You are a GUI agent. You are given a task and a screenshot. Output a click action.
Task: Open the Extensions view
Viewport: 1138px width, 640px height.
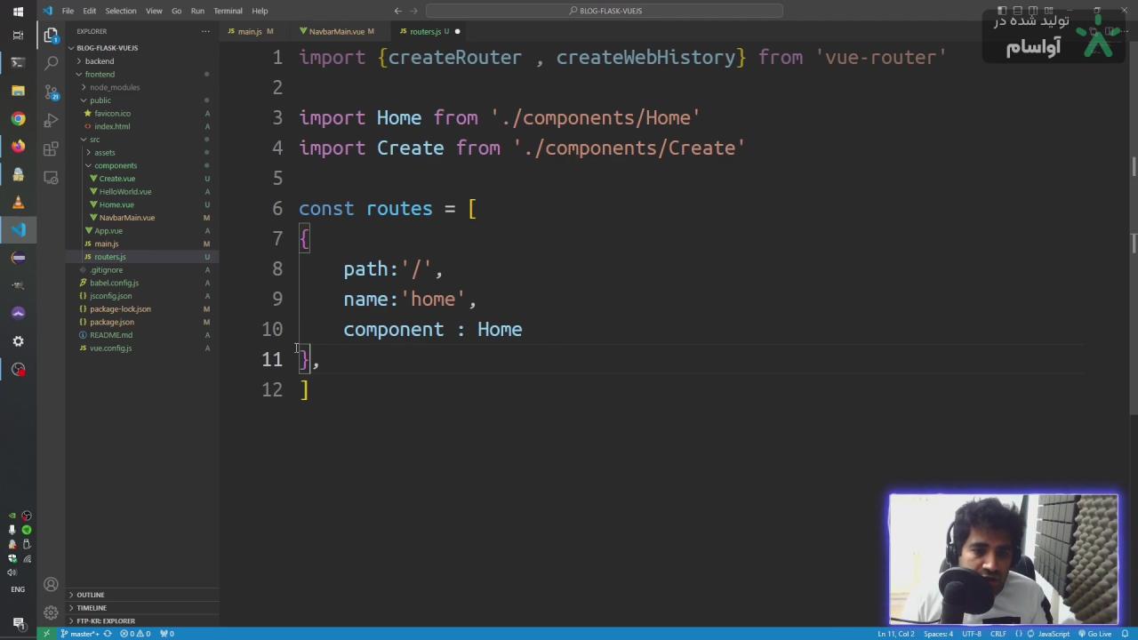point(51,148)
